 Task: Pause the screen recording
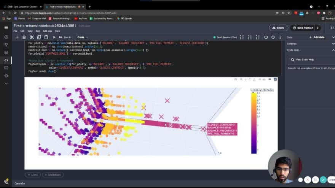[315, 180]
